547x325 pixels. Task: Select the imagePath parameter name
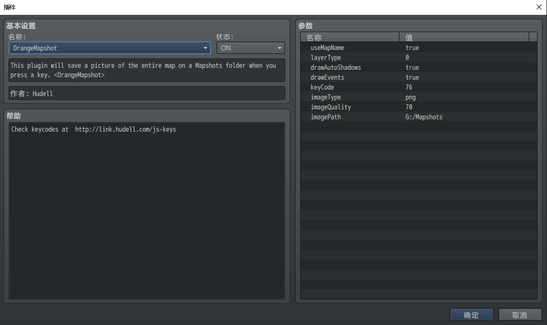325,117
